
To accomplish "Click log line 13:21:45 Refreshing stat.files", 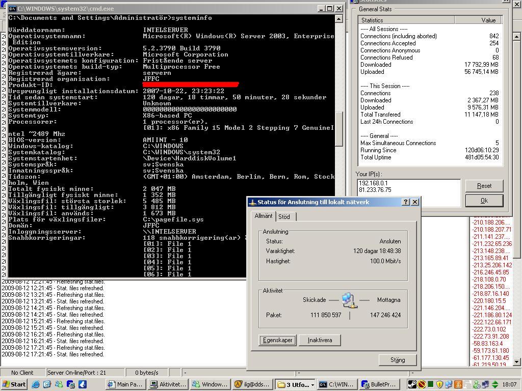I will pyautogui.click(x=53, y=295).
